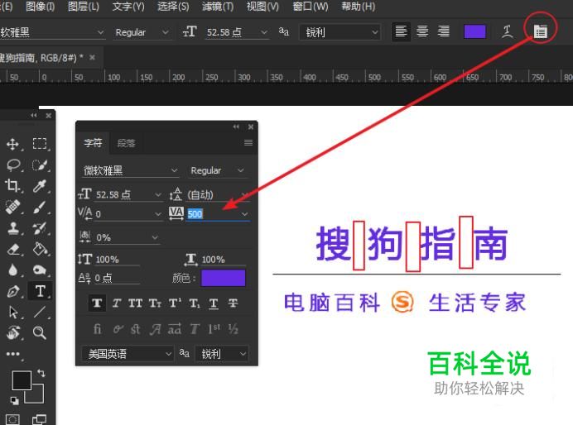Select the Spot Healing Brush tool
This screenshot has width=573, height=425.
(12, 207)
